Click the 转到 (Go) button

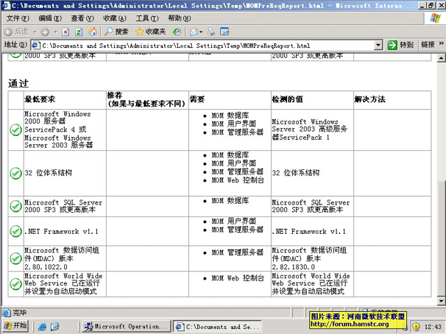pyautogui.click(x=401, y=45)
